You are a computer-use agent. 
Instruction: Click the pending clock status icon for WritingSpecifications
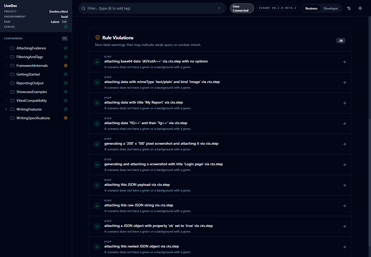pyautogui.click(x=66, y=118)
